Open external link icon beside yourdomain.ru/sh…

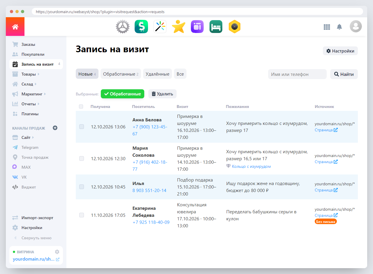58,259
